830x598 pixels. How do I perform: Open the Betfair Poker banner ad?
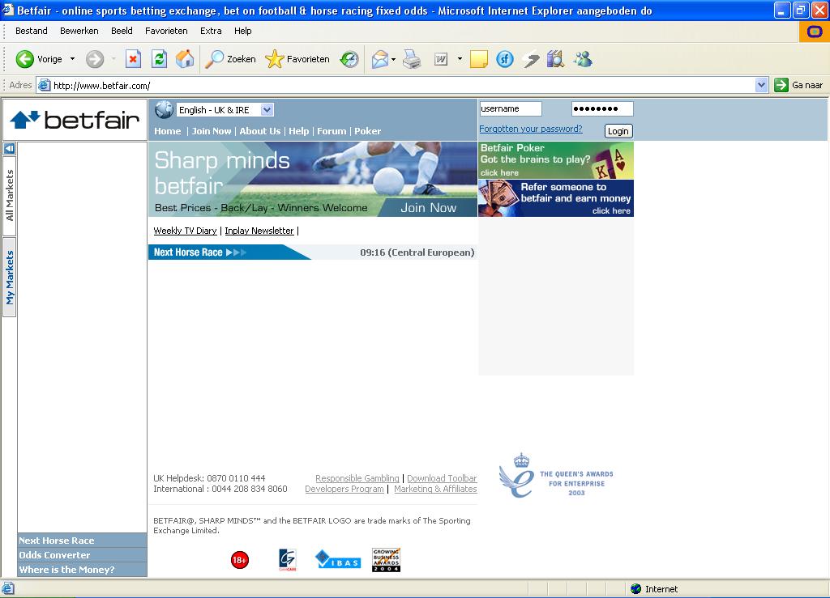[x=556, y=160]
